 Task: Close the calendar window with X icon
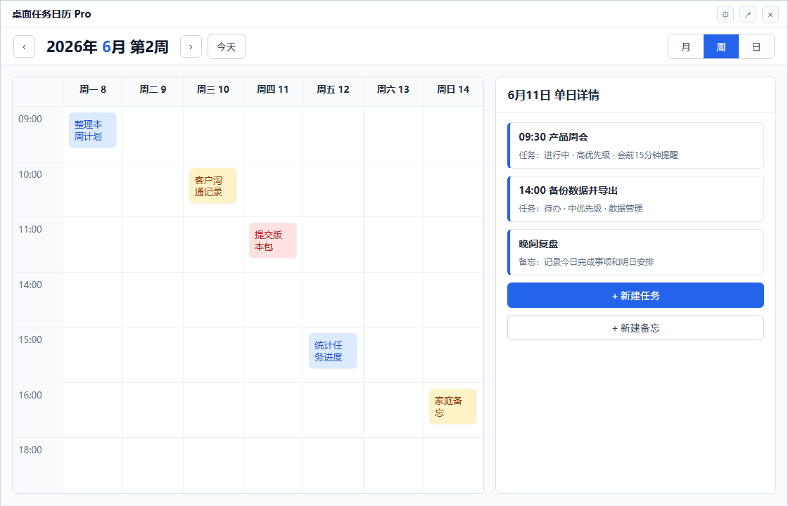pos(770,14)
